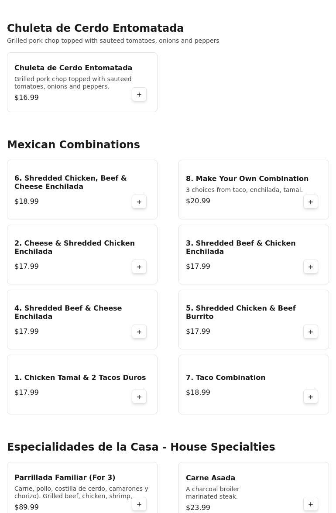Add Shredded Beef & Cheese Enchilada
This screenshot has width=336, height=513.
139,332
